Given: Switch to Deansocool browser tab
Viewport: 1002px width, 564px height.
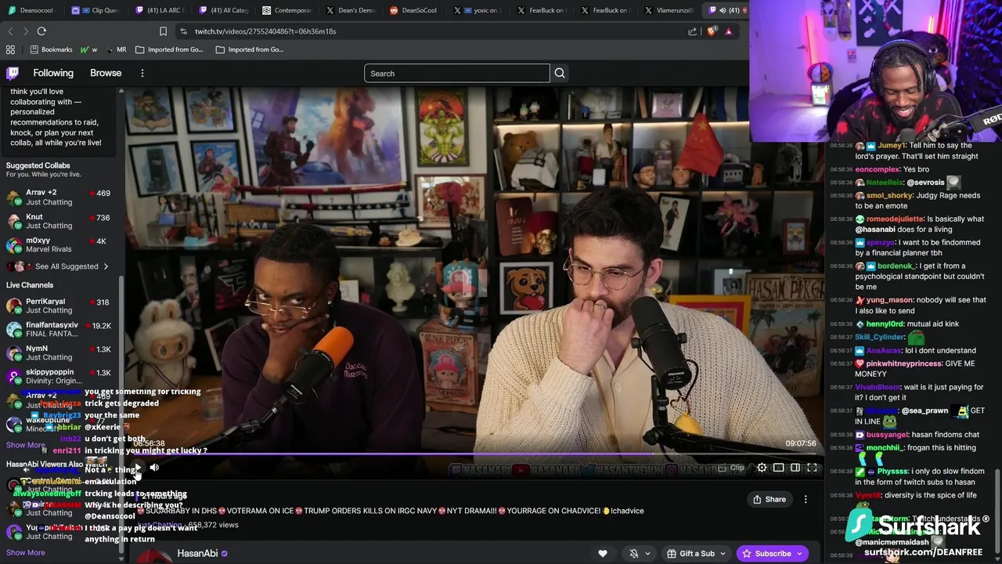Looking at the screenshot, I should pos(31,10).
